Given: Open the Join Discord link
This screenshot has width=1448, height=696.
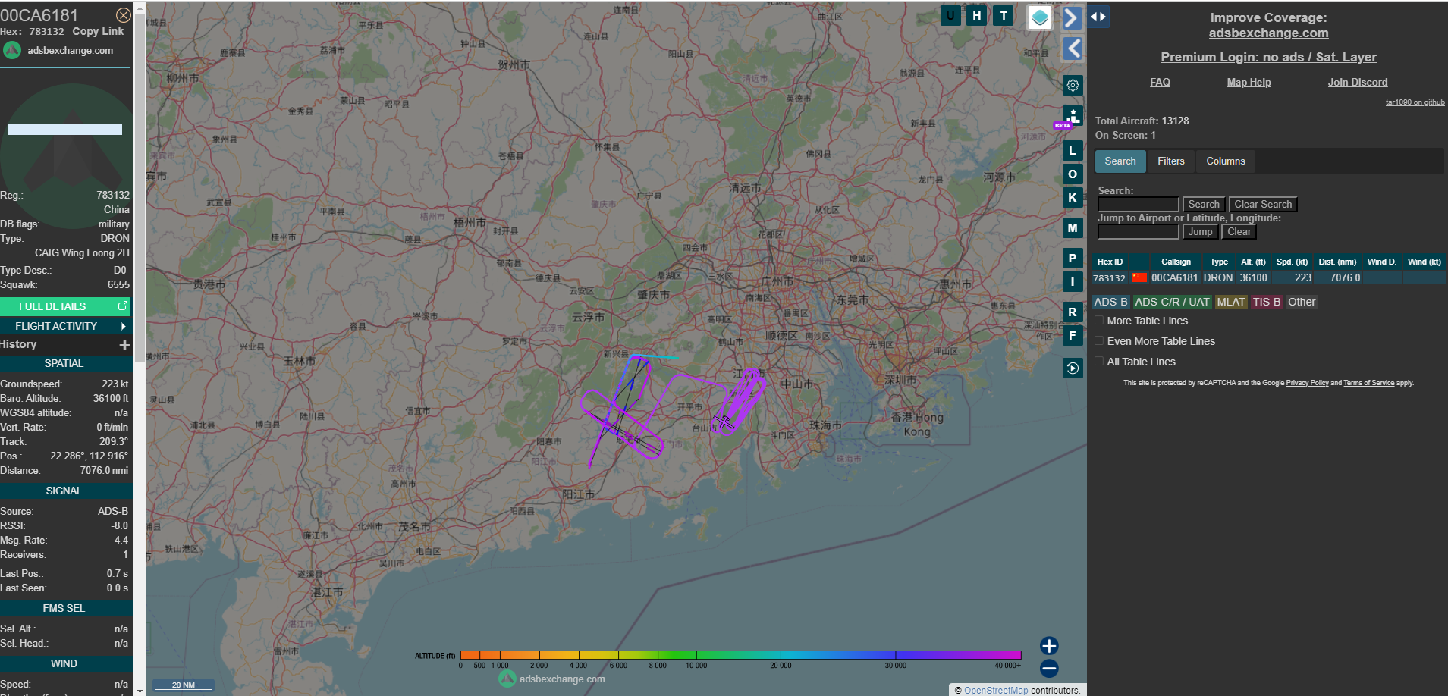Looking at the screenshot, I should click(1357, 83).
